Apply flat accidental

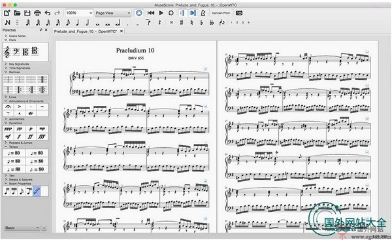pyautogui.click(x=201, y=22)
